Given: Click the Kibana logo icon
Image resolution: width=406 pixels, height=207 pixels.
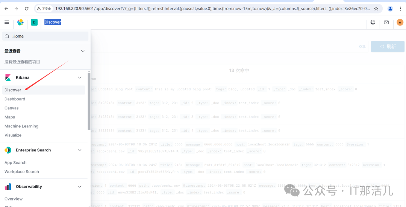Looking at the screenshot, I should (8, 77).
